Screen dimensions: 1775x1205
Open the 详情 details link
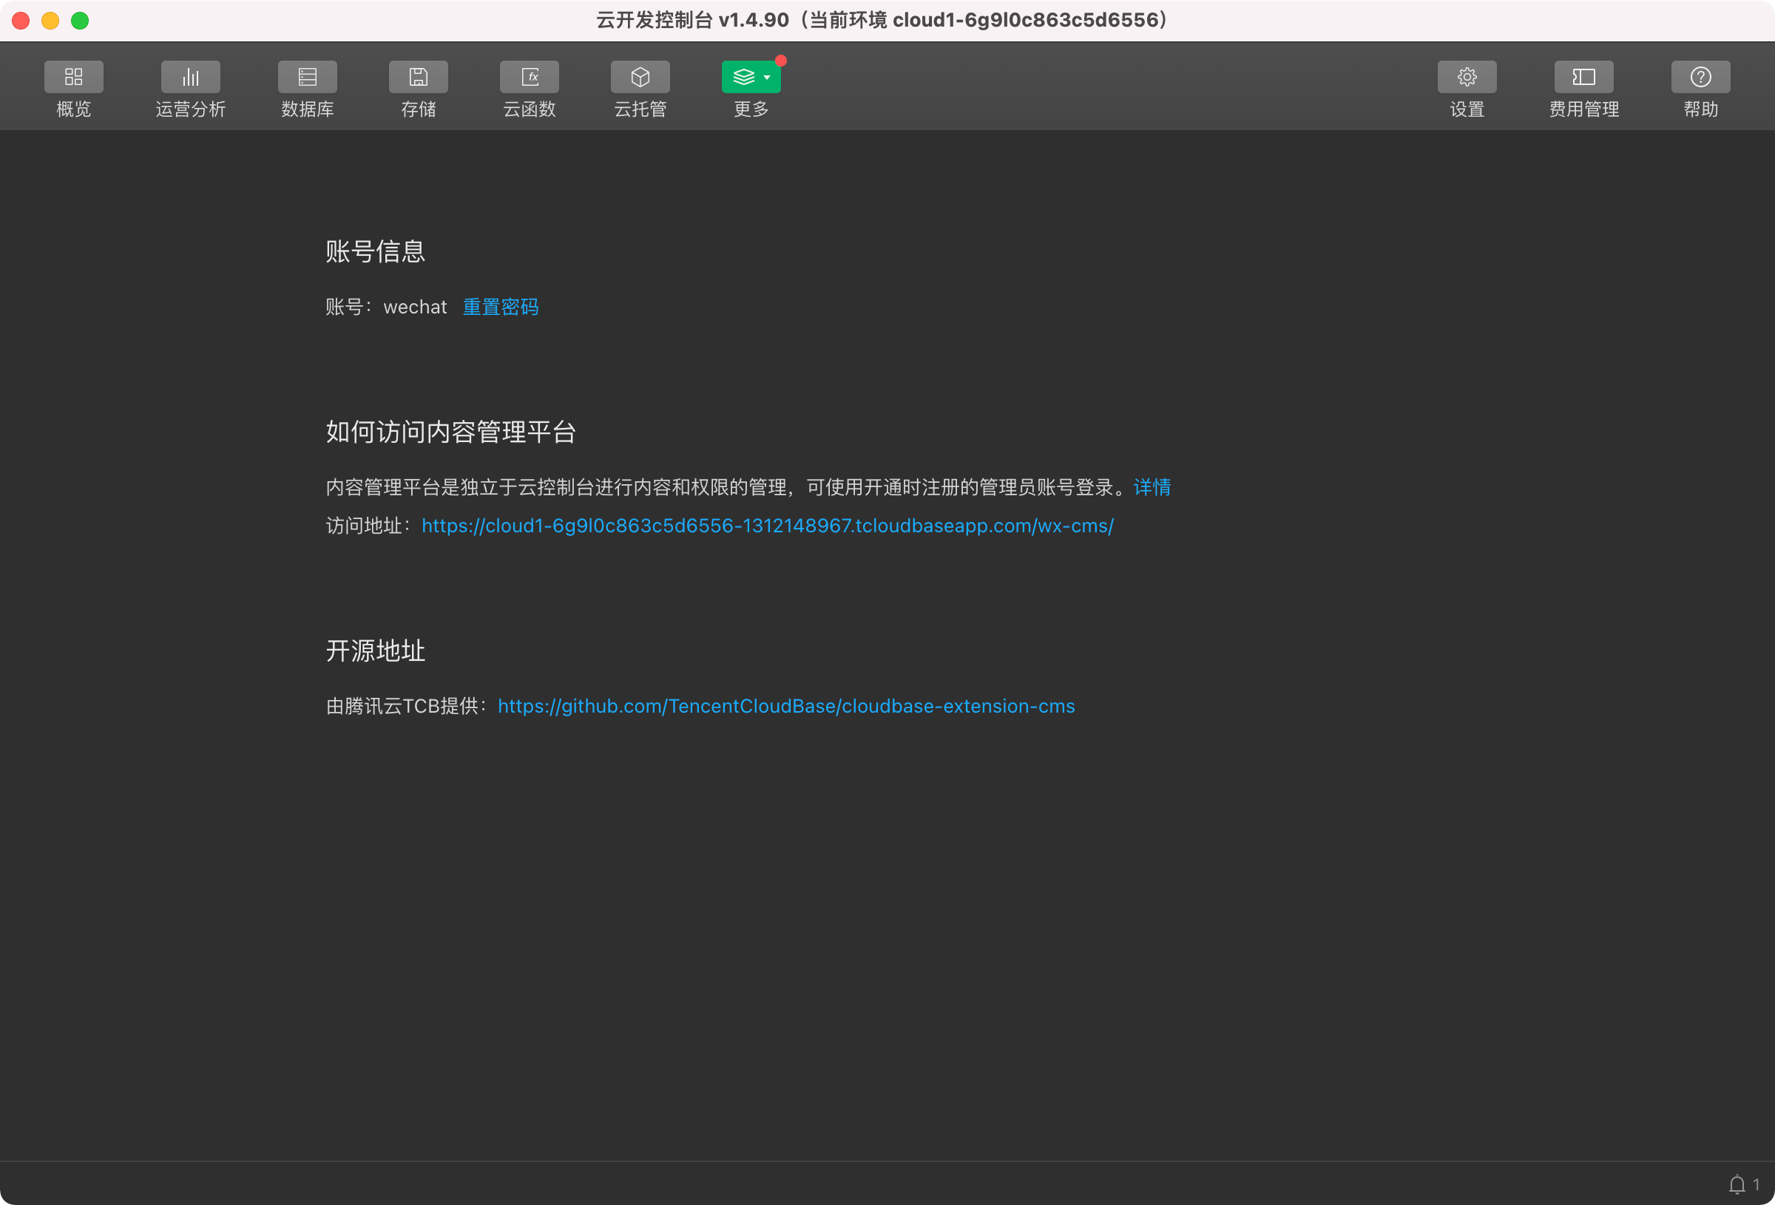[x=1152, y=487]
